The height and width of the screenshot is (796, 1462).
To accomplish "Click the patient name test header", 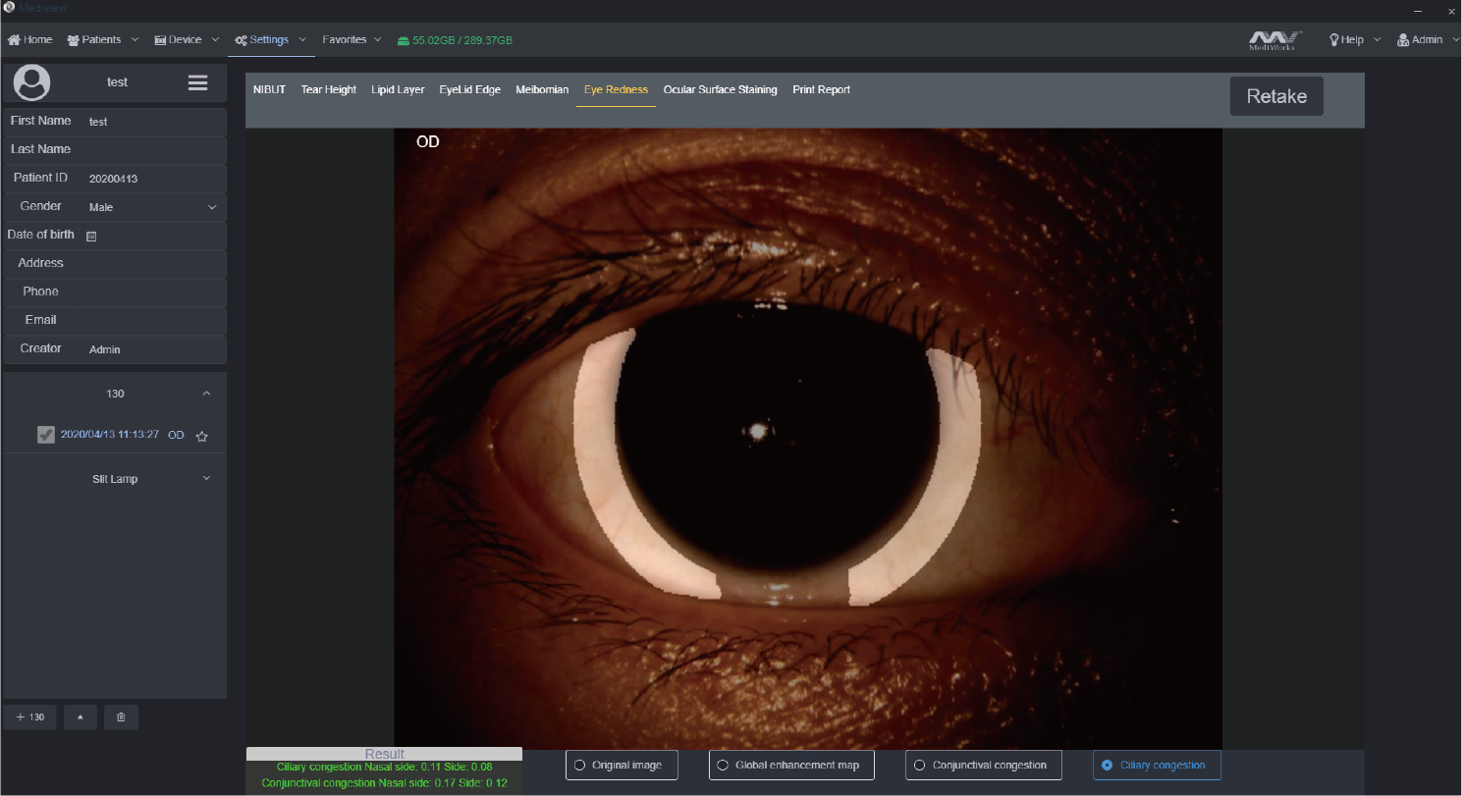I will (x=118, y=82).
